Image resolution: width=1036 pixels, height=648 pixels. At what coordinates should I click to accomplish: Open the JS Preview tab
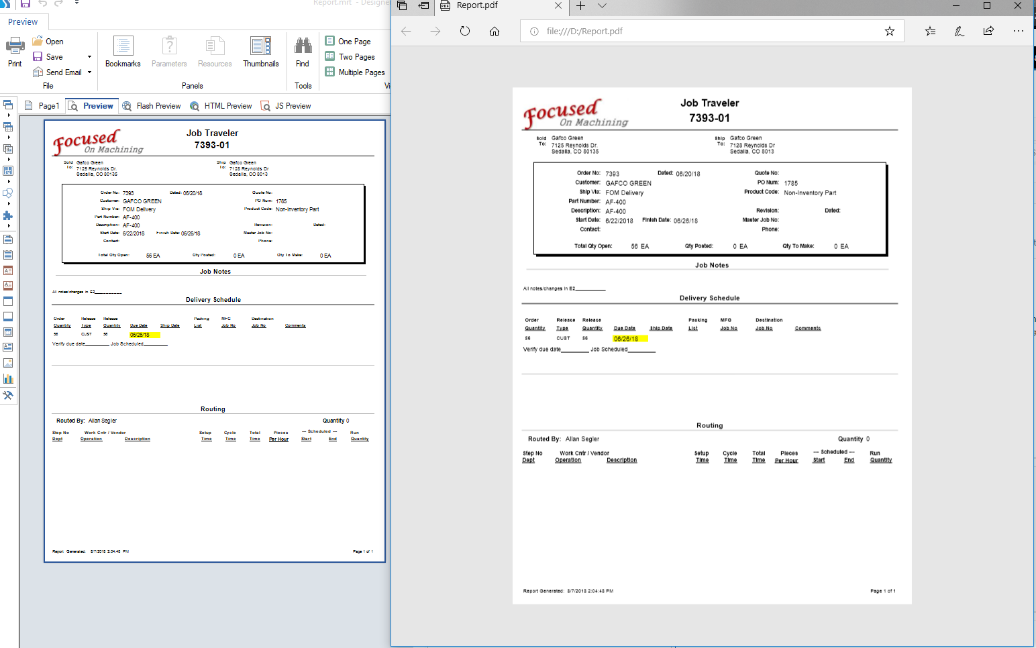286,106
